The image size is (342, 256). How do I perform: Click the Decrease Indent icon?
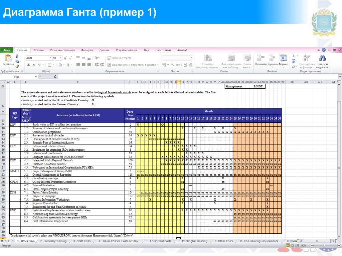tap(97, 65)
